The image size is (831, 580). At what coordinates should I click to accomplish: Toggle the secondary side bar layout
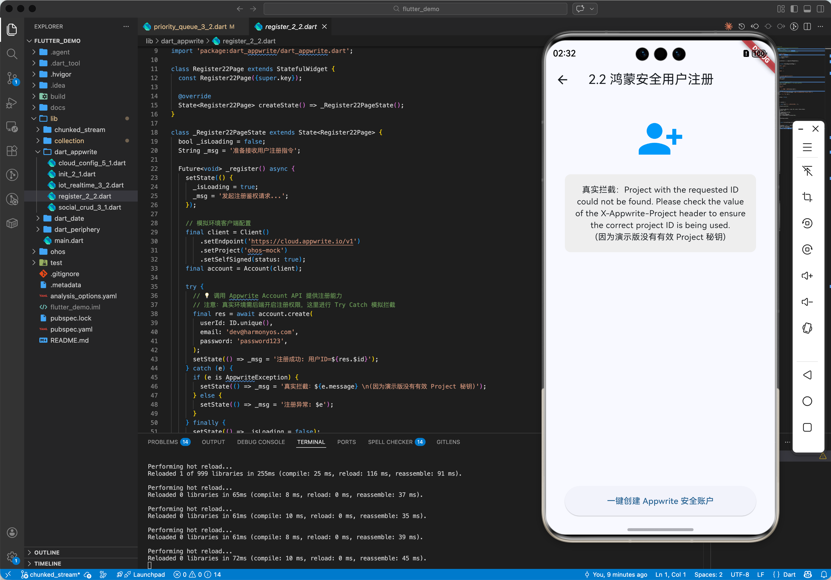(820, 9)
